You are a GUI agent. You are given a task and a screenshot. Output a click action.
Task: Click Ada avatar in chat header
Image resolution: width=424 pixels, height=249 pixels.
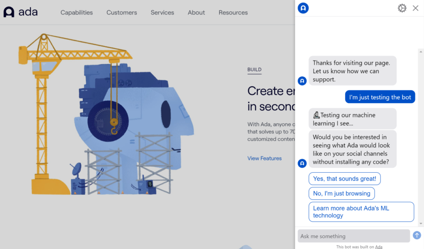[x=303, y=8]
